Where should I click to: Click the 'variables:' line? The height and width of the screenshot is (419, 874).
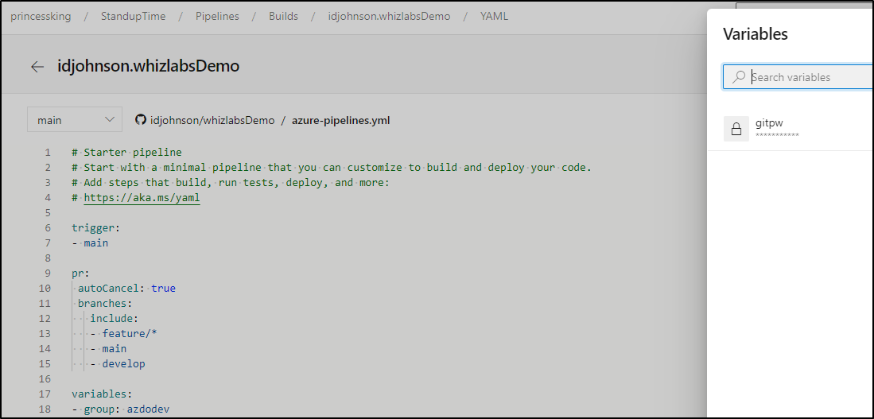click(102, 394)
